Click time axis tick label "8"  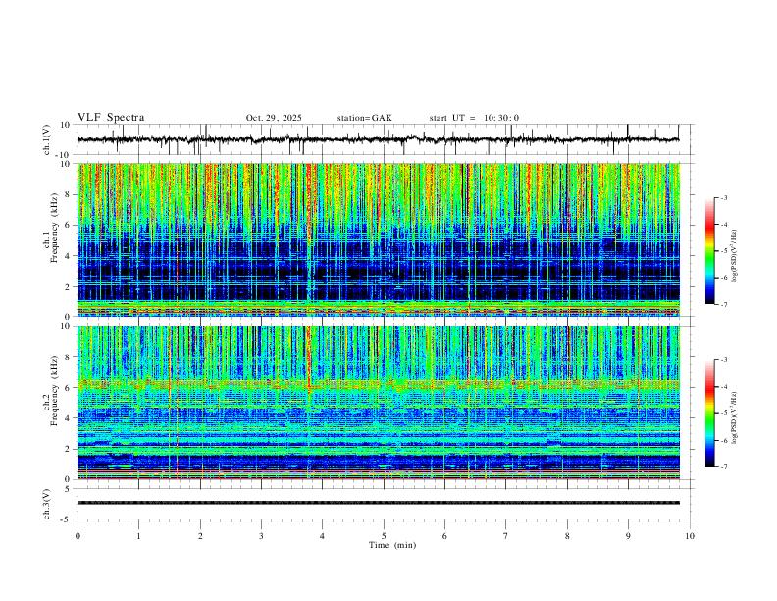tap(567, 536)
